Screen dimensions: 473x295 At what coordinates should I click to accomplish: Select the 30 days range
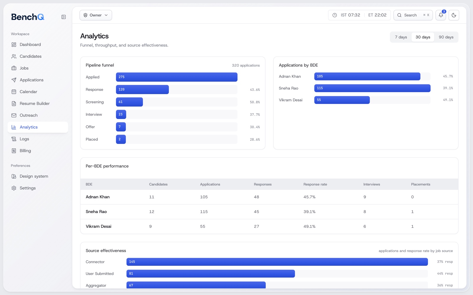[423, 37]
